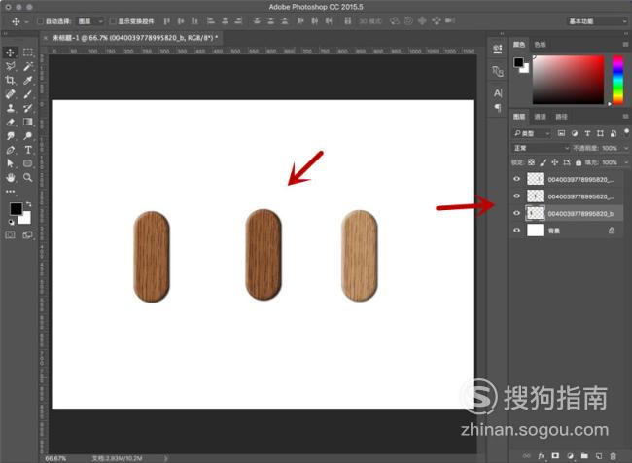The height and width of the screenshot is (463, 632).
Task: Open the workspace switcher dropdown
Action: coord(597,21)
